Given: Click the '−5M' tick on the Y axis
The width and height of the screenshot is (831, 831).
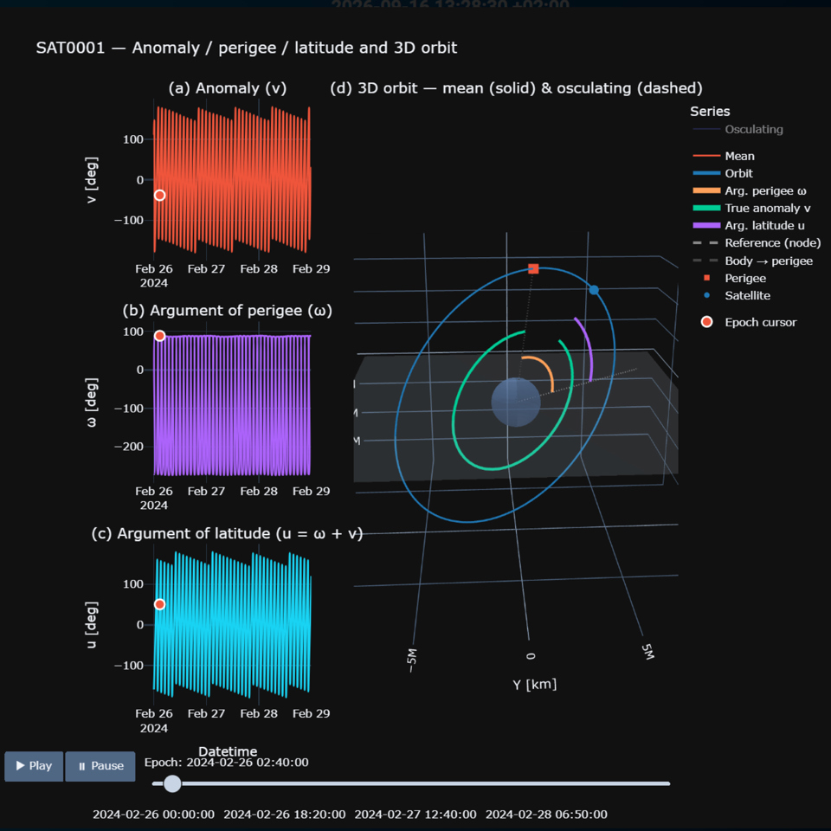Looking at the screenshot, I should point(412,660).
